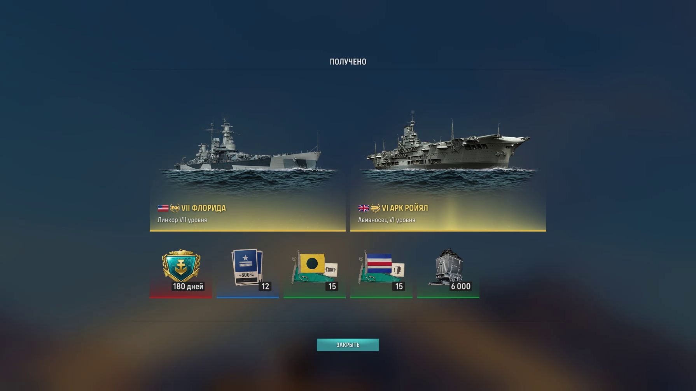Image resolution: width=696 pixels, height=391 pixels.
Task: Click the carrier class icon beside Арк Ройял
Action: [x=375, y=208]
